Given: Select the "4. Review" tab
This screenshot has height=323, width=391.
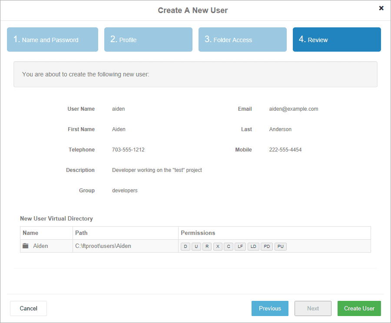Looking at the screenshot, I should coord(337,40).
